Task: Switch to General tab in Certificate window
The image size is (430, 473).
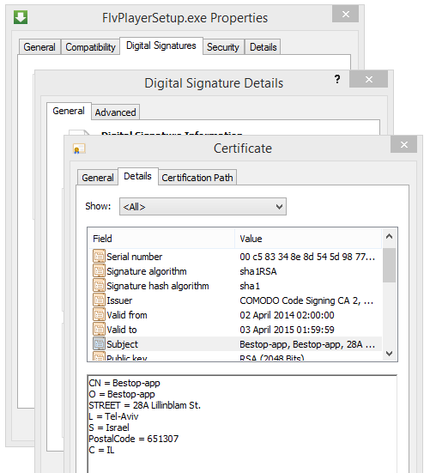Action: (x=98, y=178)
